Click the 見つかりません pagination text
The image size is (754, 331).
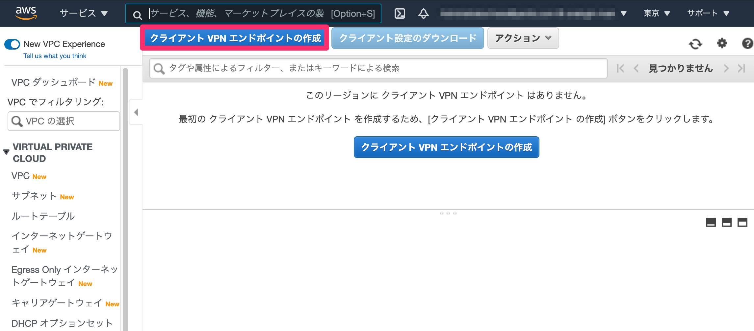[681, 68]
